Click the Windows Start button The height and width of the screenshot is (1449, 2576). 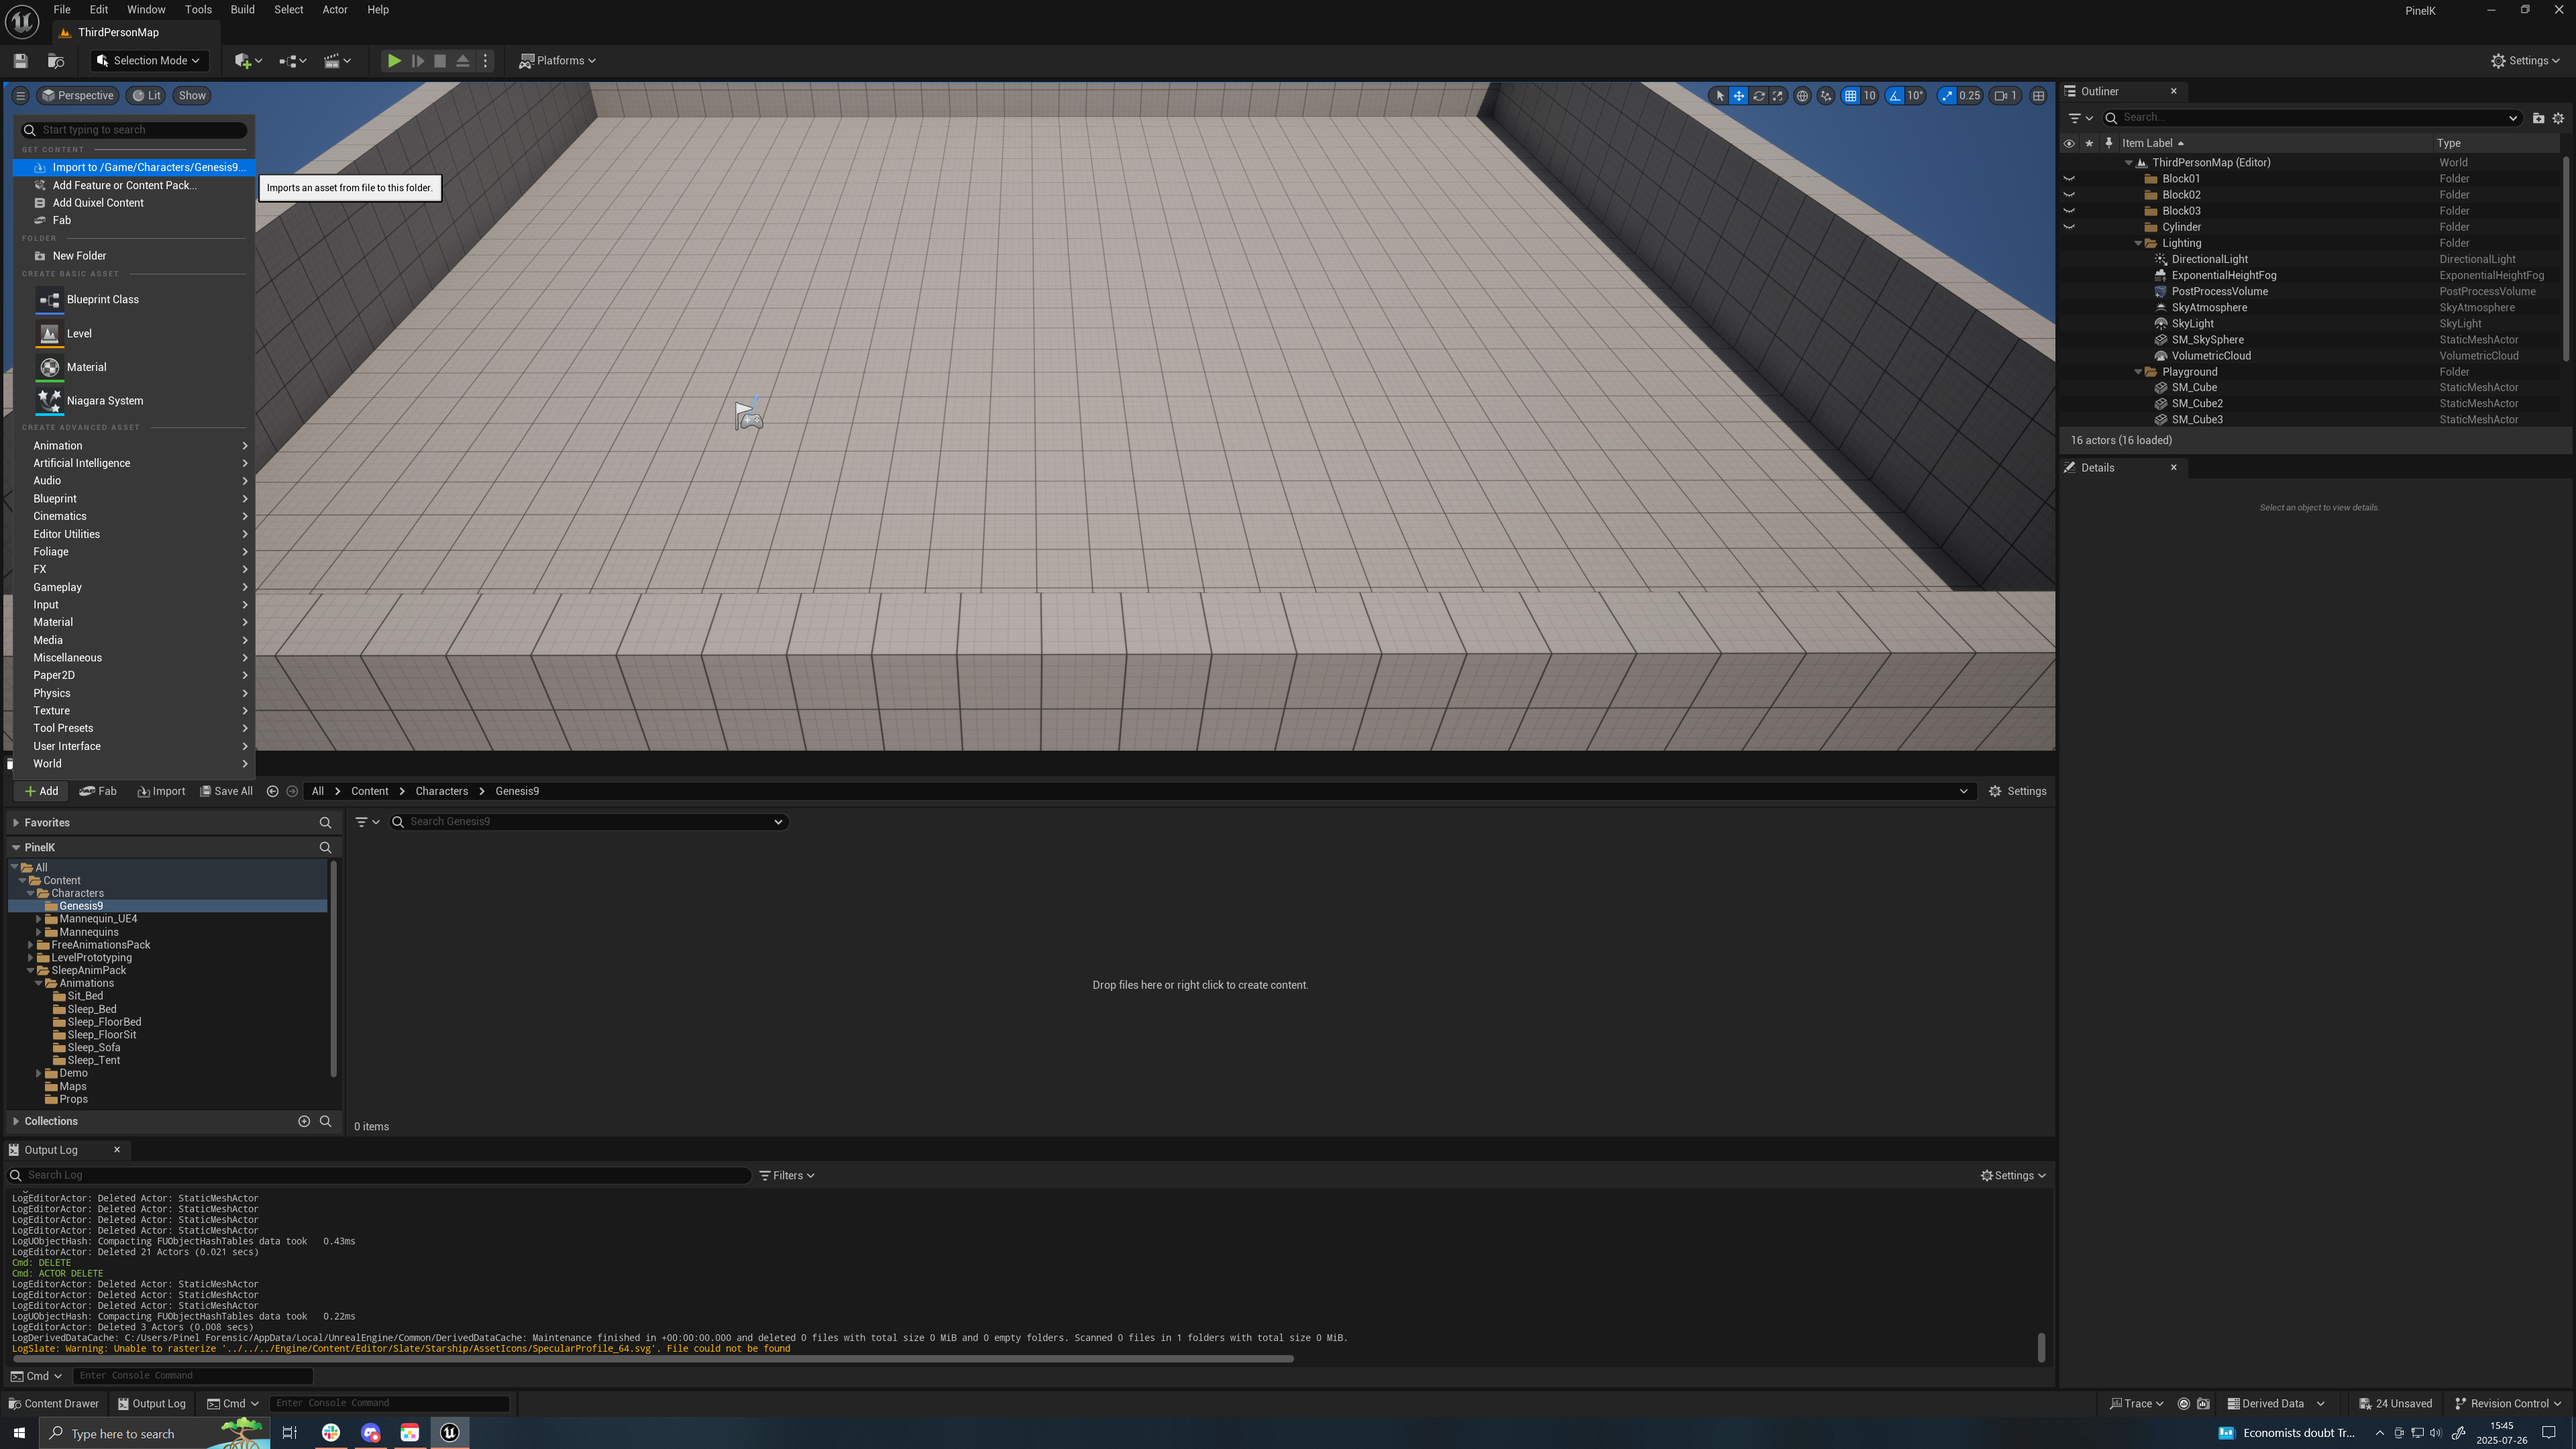coord(19,1433)
